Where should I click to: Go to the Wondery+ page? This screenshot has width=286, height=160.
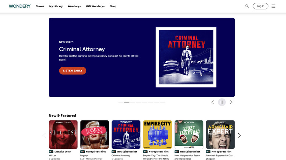click(74, 6)
